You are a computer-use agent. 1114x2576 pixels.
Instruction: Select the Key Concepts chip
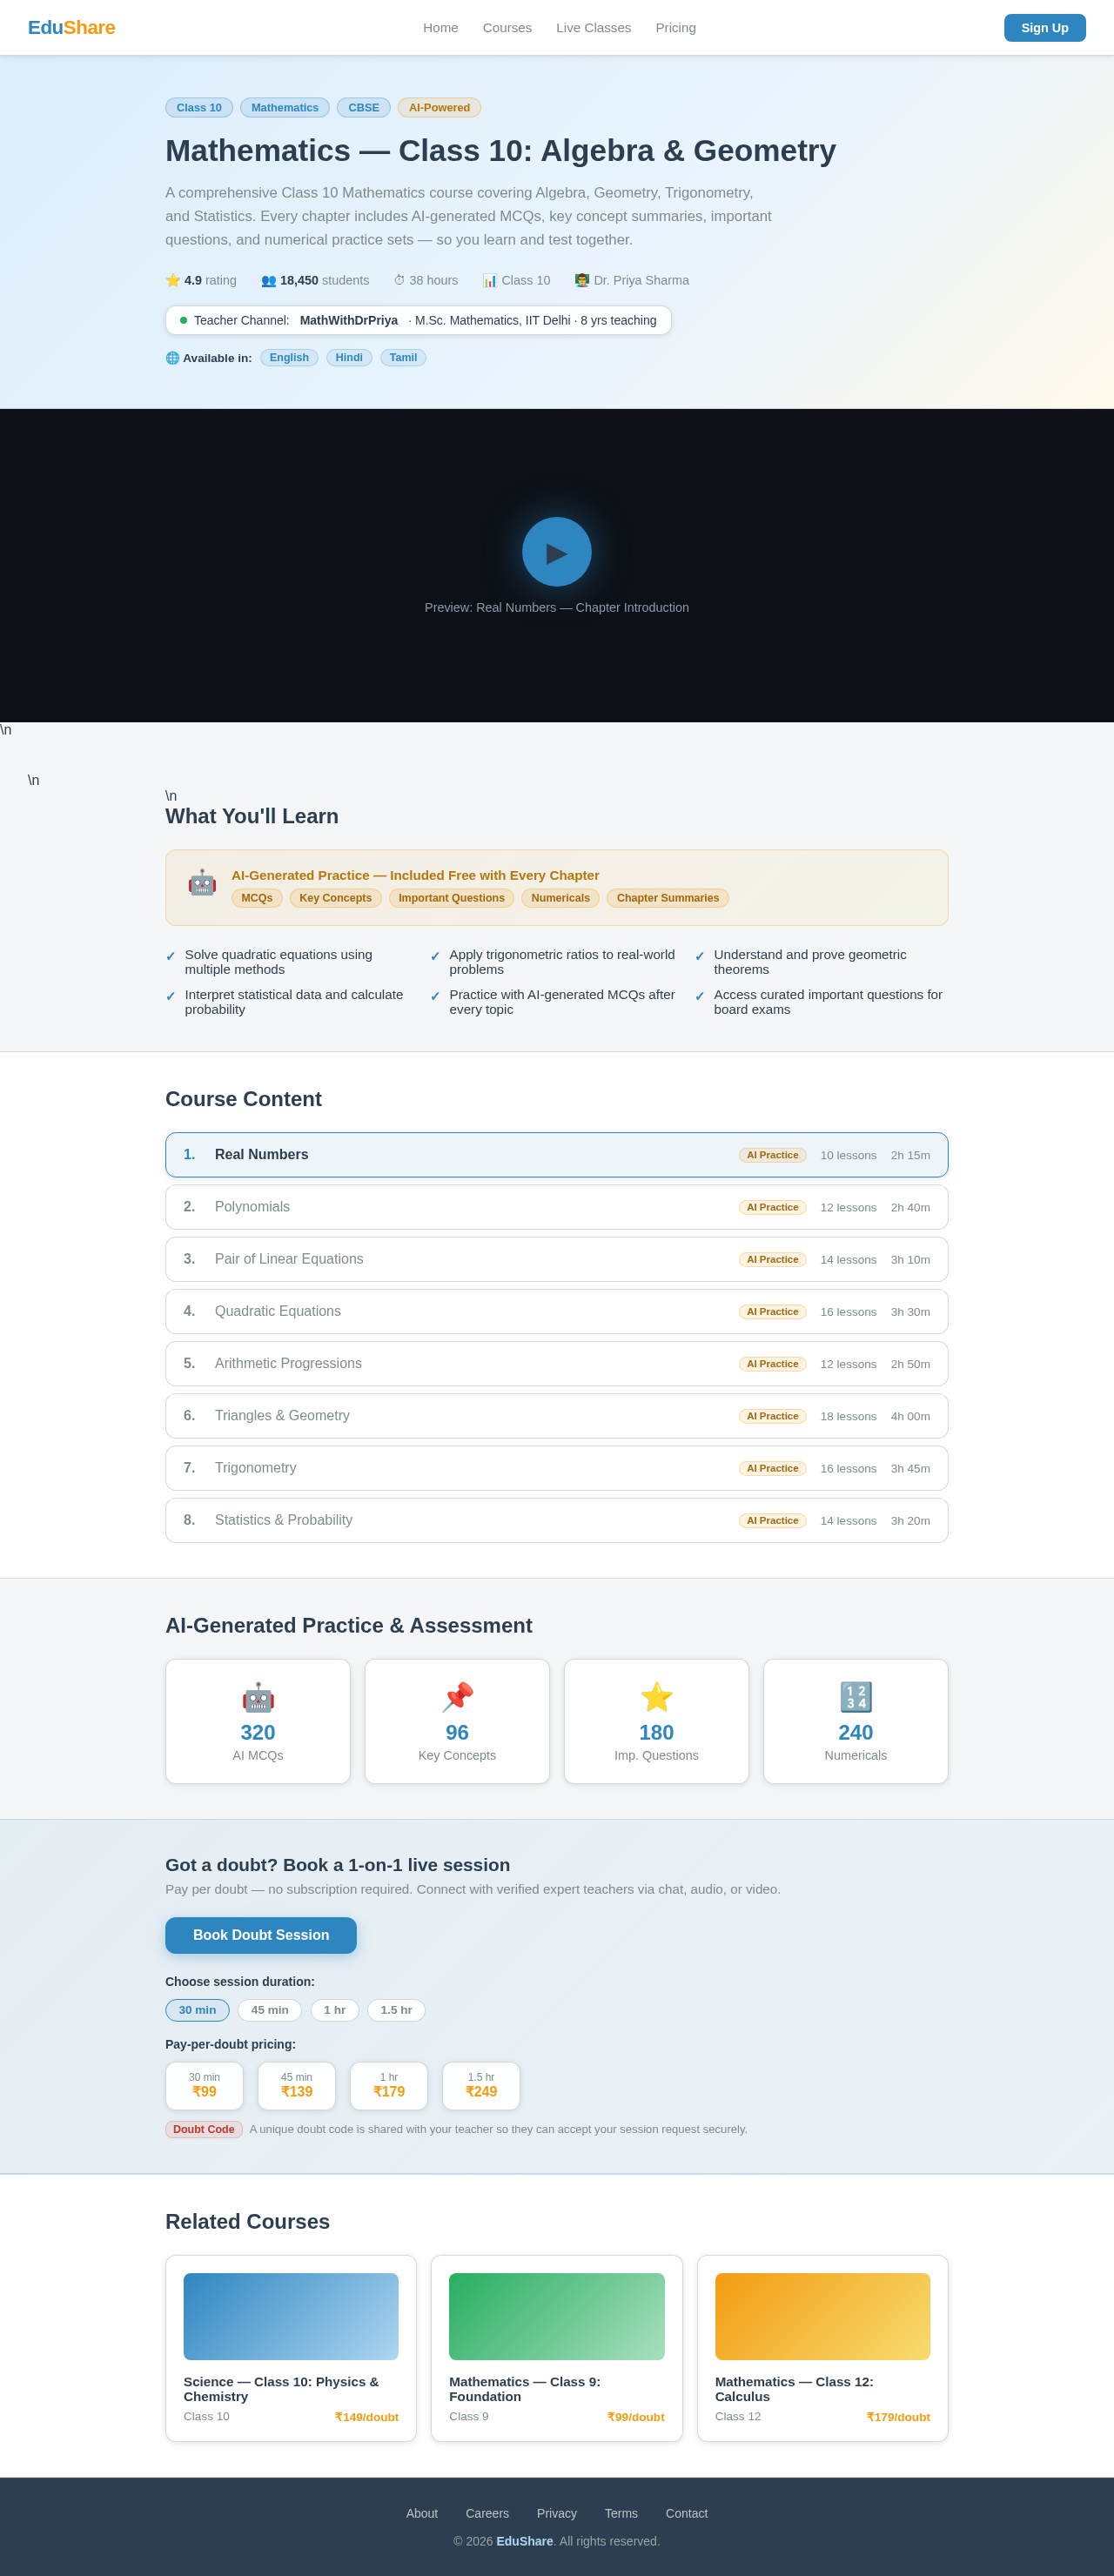[335, 898]
